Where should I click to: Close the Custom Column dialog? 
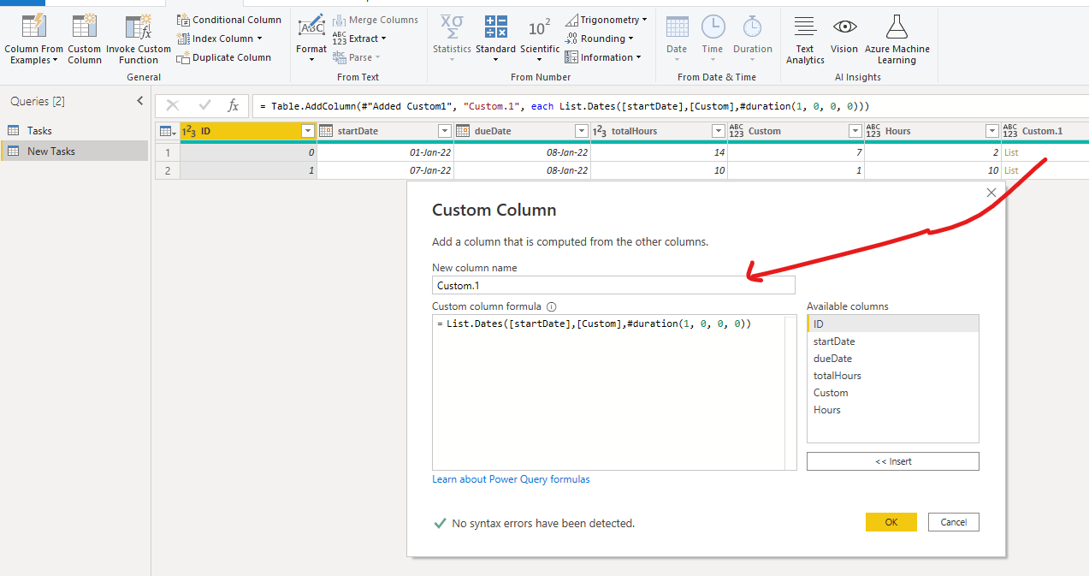point(991,193)
